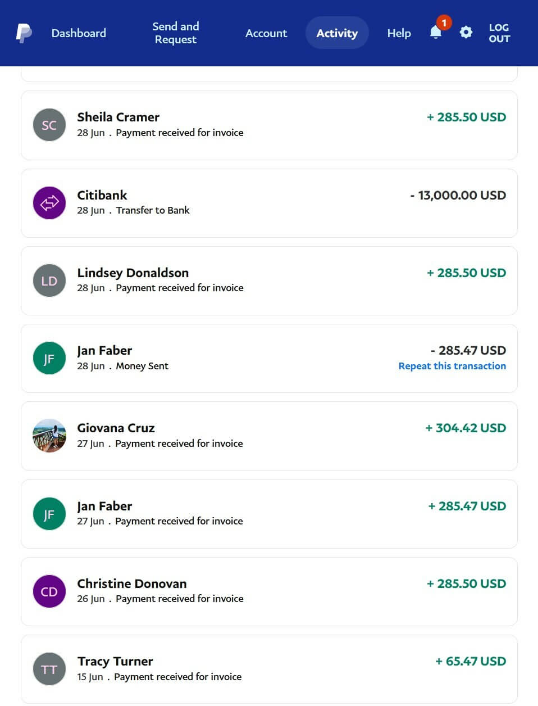The height and width of the screenshot is (706, 538).
Task: Click Sheila Cramer's SC avatar
Action: [49, 125]
